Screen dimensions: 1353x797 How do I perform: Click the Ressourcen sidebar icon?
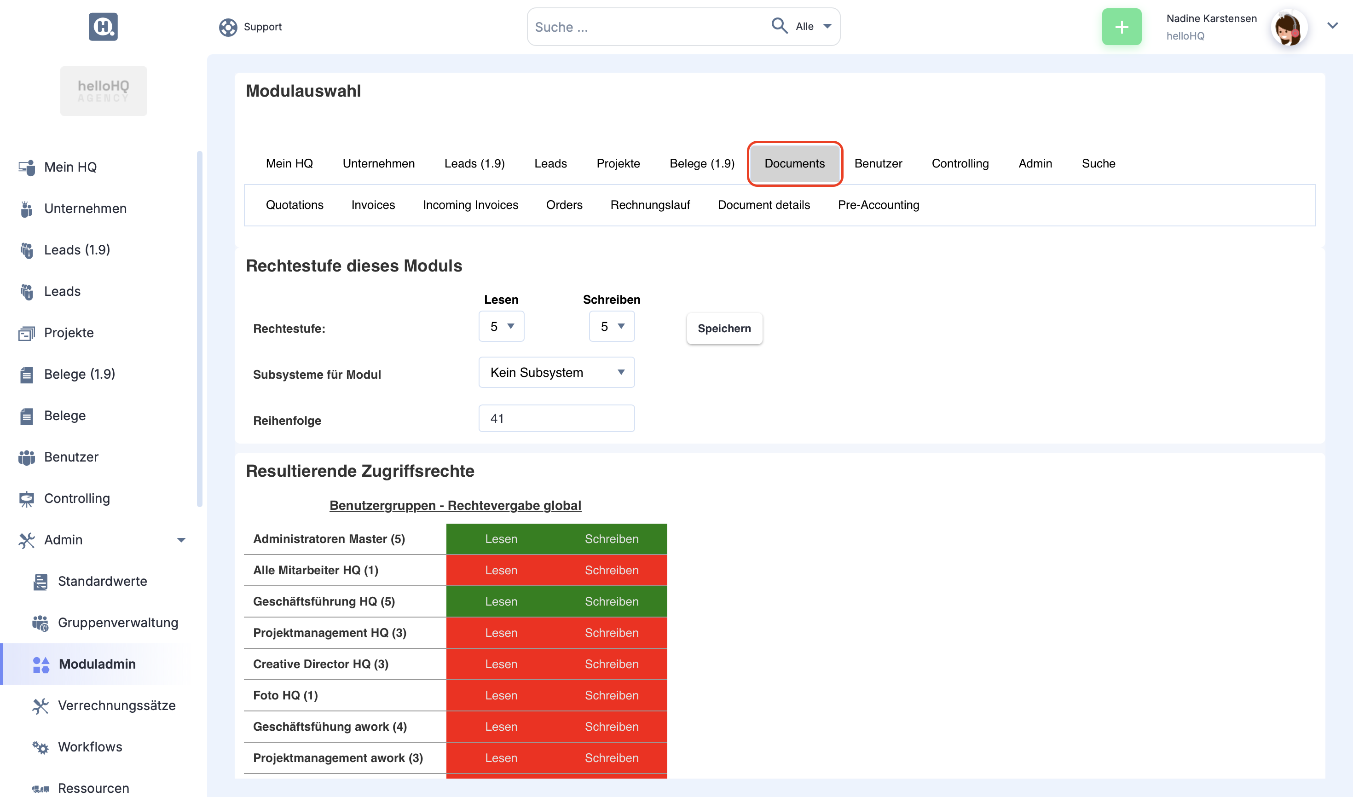point(40,788)
